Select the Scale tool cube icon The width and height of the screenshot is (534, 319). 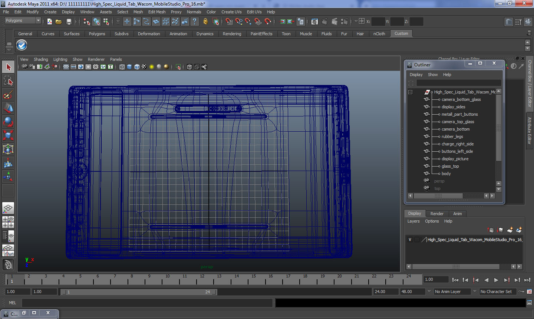(8, 135)
